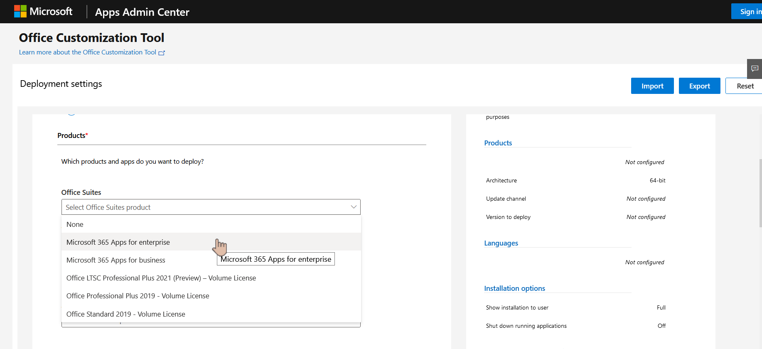Click the Microsoft logo
762x349 pixels.
[x=43, y=12]
